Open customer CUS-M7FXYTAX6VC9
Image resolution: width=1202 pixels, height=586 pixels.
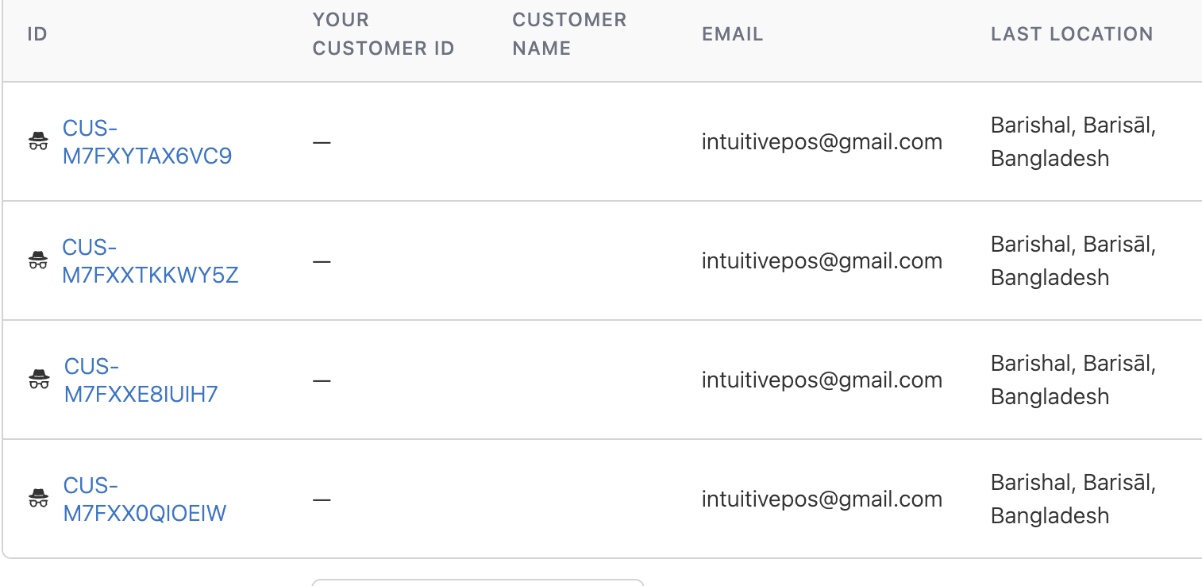(147, 142)
